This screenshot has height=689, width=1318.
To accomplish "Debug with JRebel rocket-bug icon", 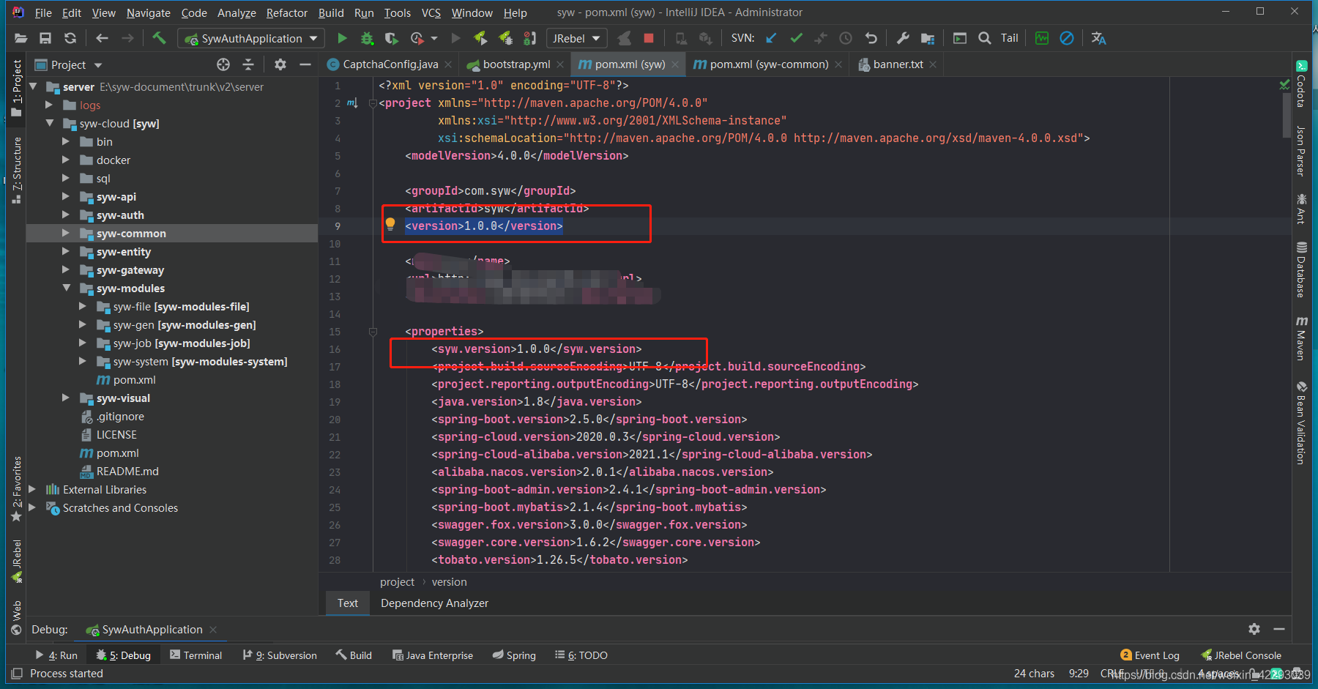I will click(505, 38).
